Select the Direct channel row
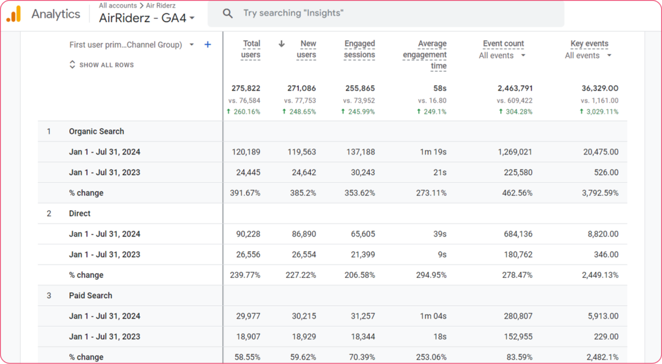Viewport: 662px width, 364px height. (80, 213)
